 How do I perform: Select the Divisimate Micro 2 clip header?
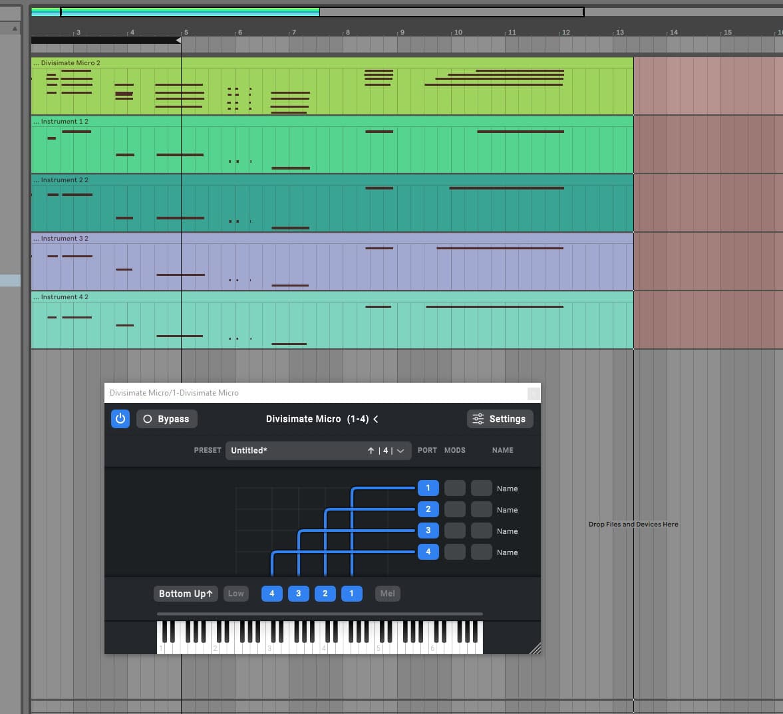[x=332, y=63]
